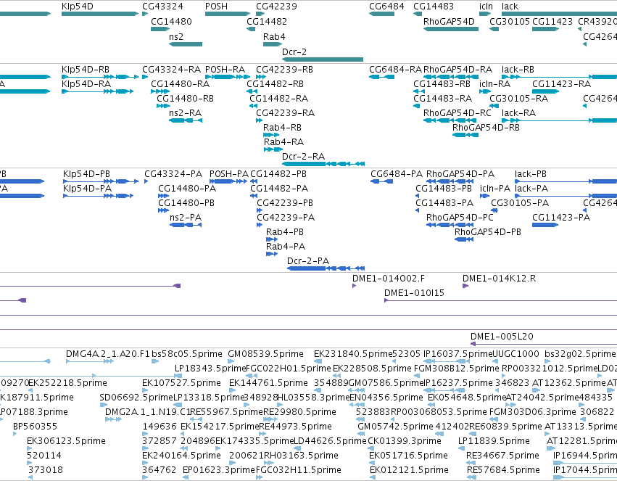
Task: Click BAC clone DME1-010I15
Action: click(x=414, y=293)
